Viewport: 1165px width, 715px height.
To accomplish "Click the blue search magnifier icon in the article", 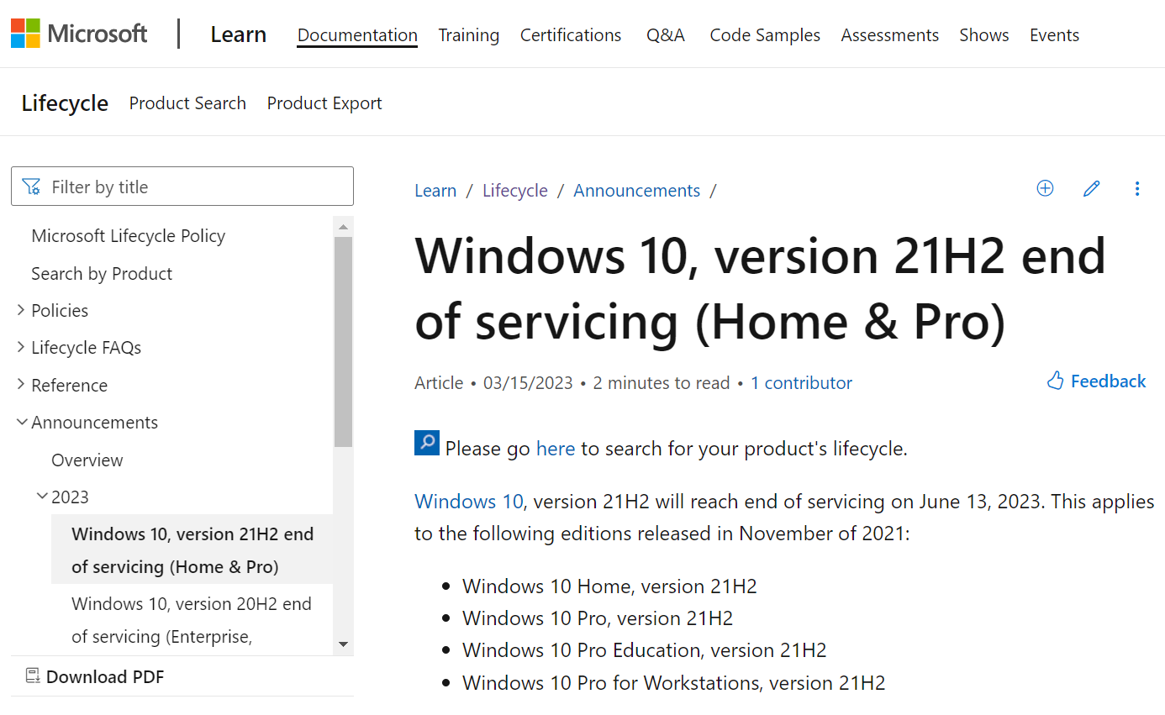I will (426, 442).
